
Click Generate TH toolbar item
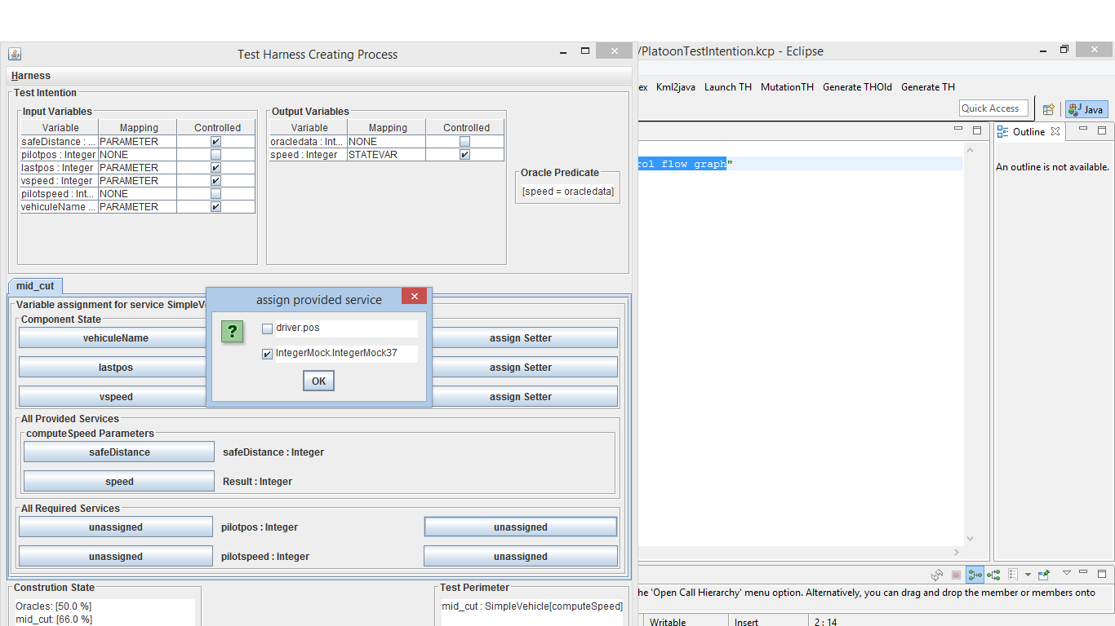click(x=927, y=87)
